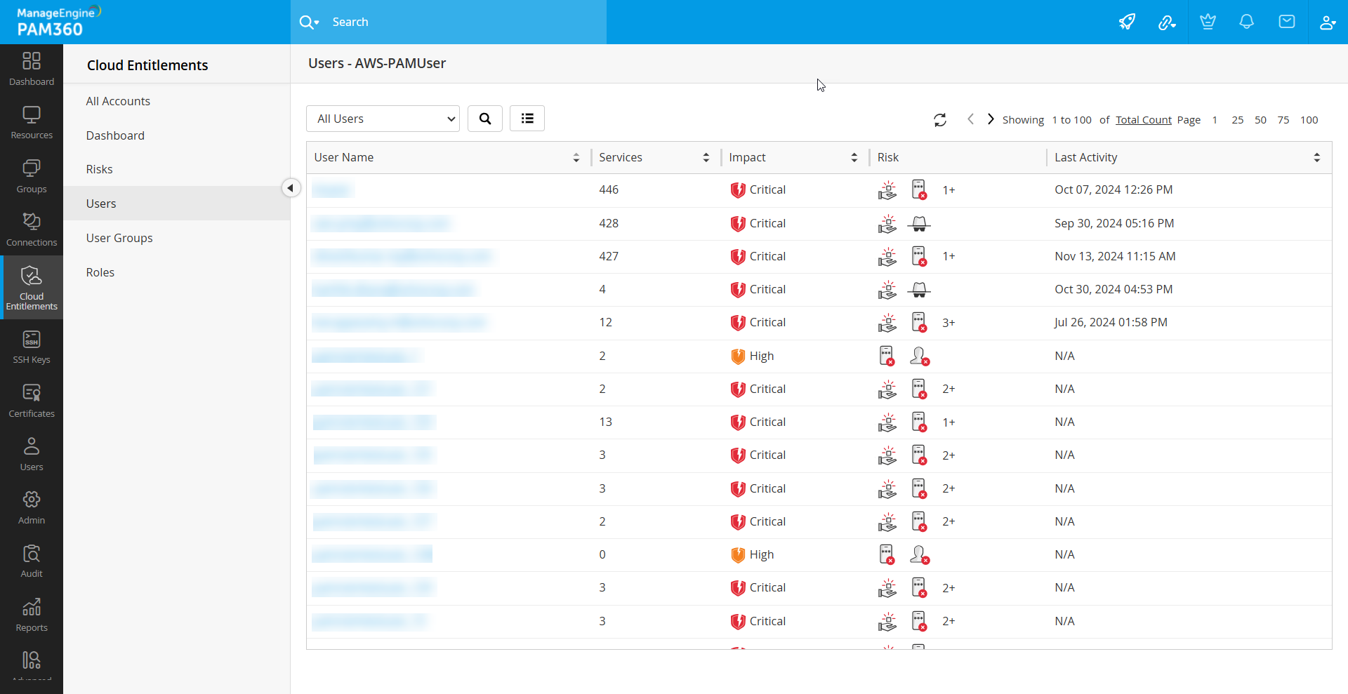Viewport: 1348px width, 694px height.
Task: Click the list view button
Action: click(527, 119)
